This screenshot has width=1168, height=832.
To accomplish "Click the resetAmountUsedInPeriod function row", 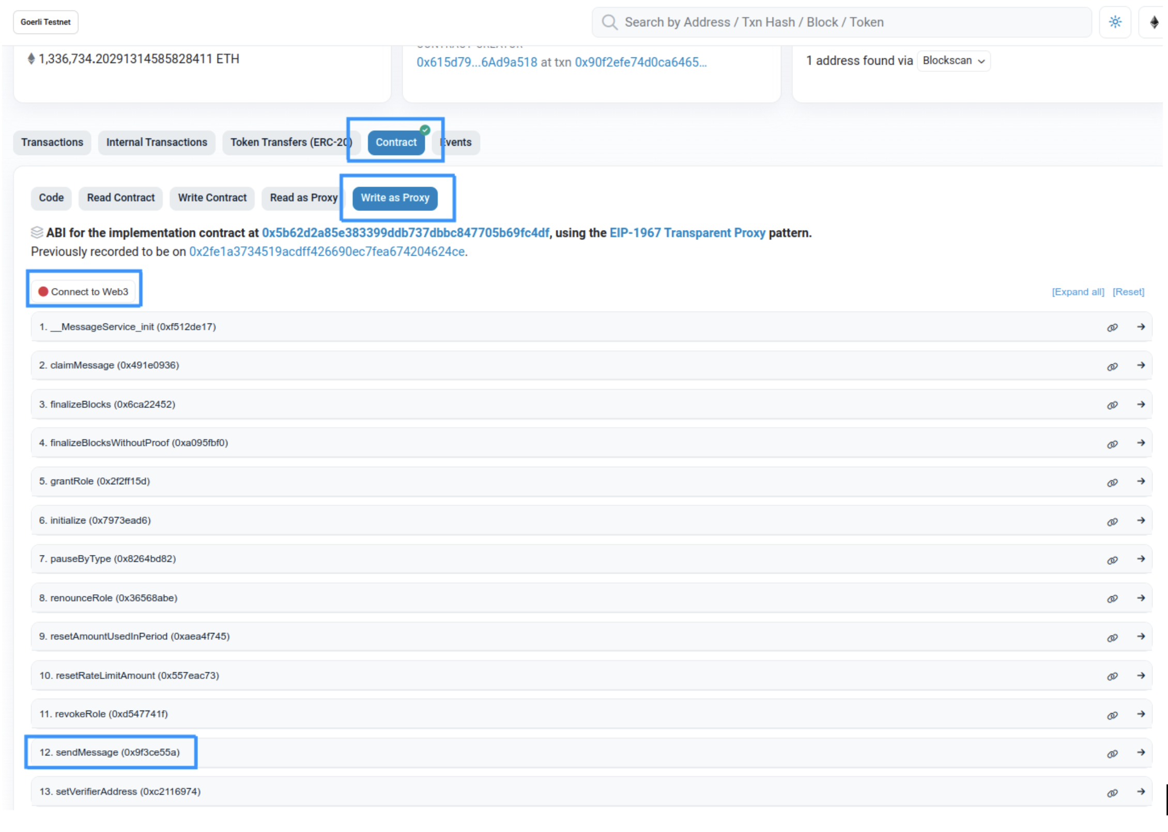I will [591, 637].
